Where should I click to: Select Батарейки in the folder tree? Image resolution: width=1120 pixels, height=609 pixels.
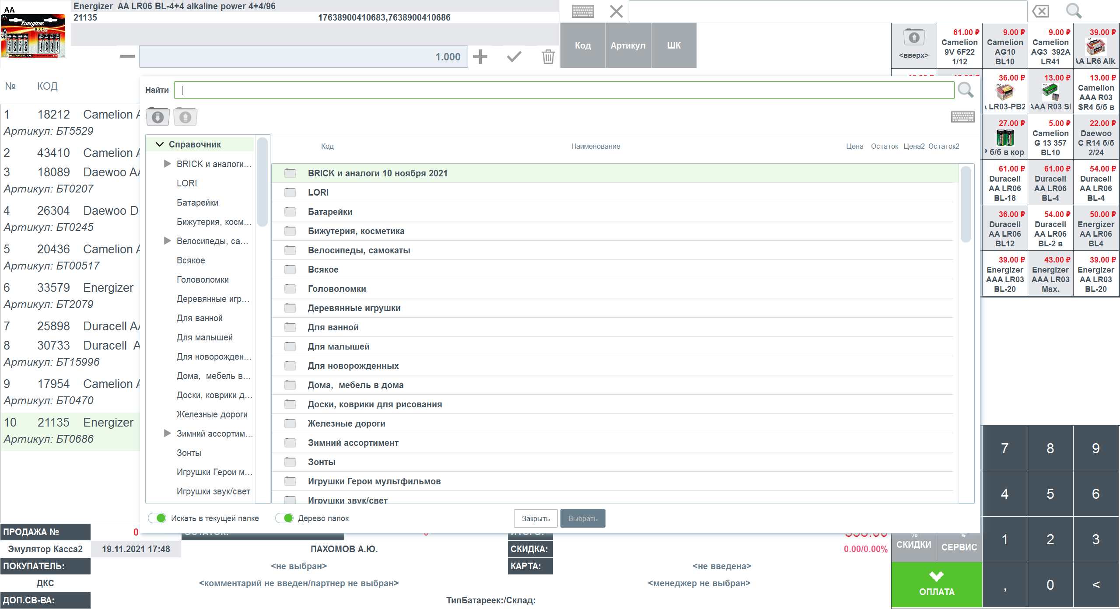[x=197, y=203]
